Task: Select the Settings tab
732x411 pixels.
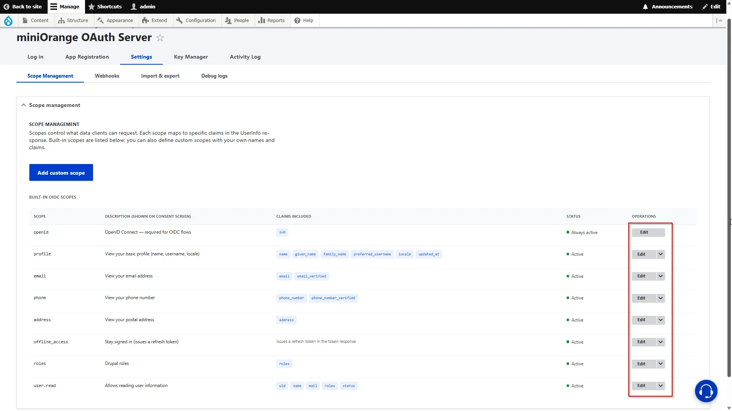Action: [x=141, y=57]
